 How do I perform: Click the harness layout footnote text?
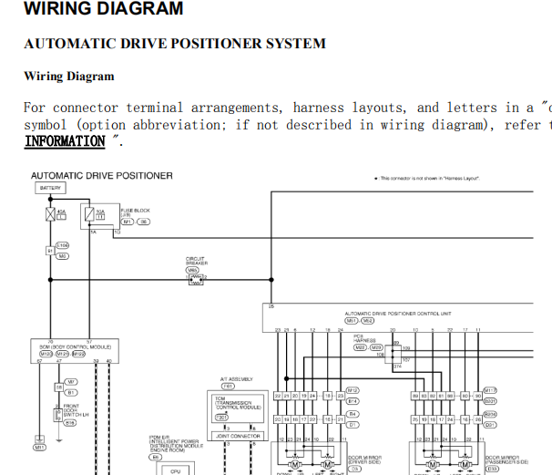[x=426, y=179]
